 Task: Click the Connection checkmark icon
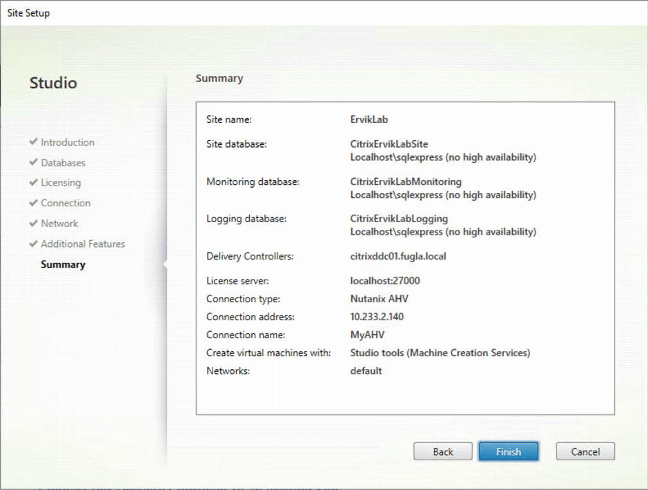[x=34, y=202]
